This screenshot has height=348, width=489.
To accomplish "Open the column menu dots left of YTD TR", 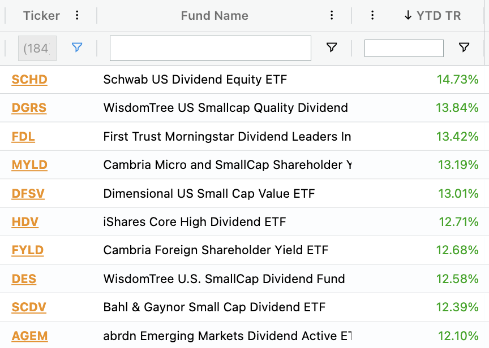I will pos(372,15).
